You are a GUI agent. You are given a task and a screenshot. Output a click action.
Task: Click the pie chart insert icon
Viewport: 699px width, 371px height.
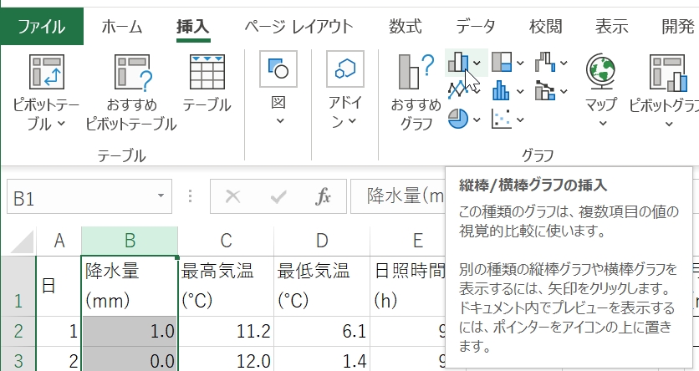tap(458, 119)
